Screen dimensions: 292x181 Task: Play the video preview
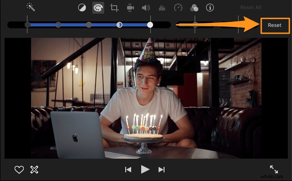tap(145, 169)
